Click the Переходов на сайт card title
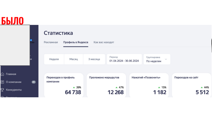The image size is (212, 114). point(186,77)
